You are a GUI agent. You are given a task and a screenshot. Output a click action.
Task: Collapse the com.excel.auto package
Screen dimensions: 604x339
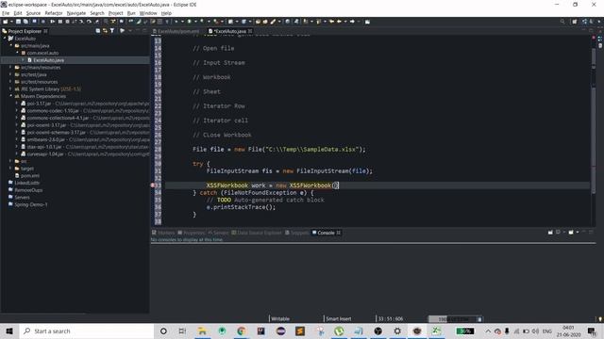pos(17,53)
